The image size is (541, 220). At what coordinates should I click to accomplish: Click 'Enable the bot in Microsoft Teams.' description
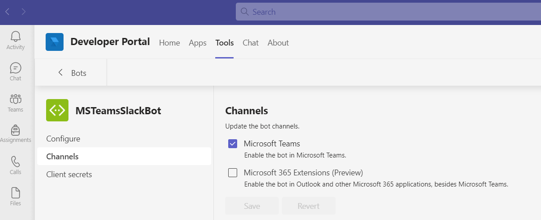[295, 155]
